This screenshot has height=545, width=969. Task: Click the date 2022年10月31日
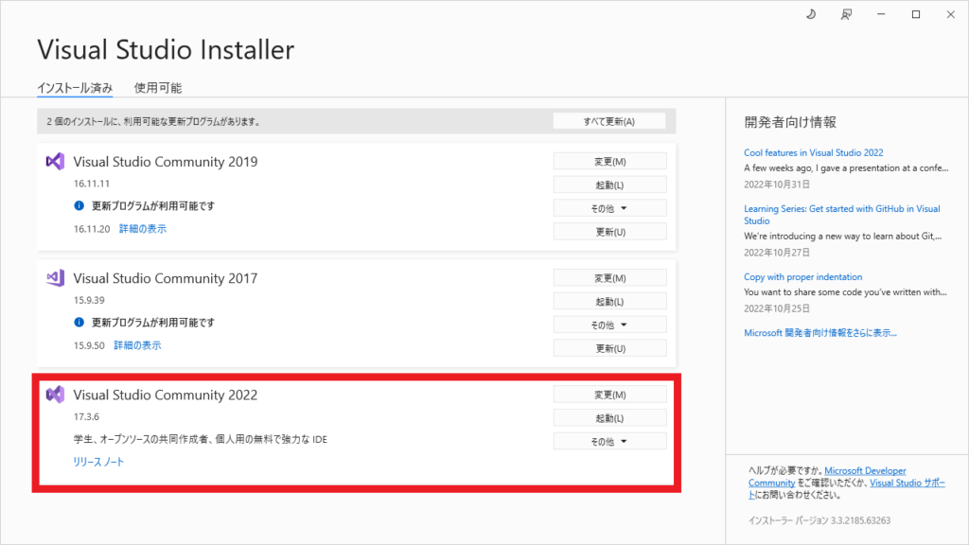click(777, 185)
